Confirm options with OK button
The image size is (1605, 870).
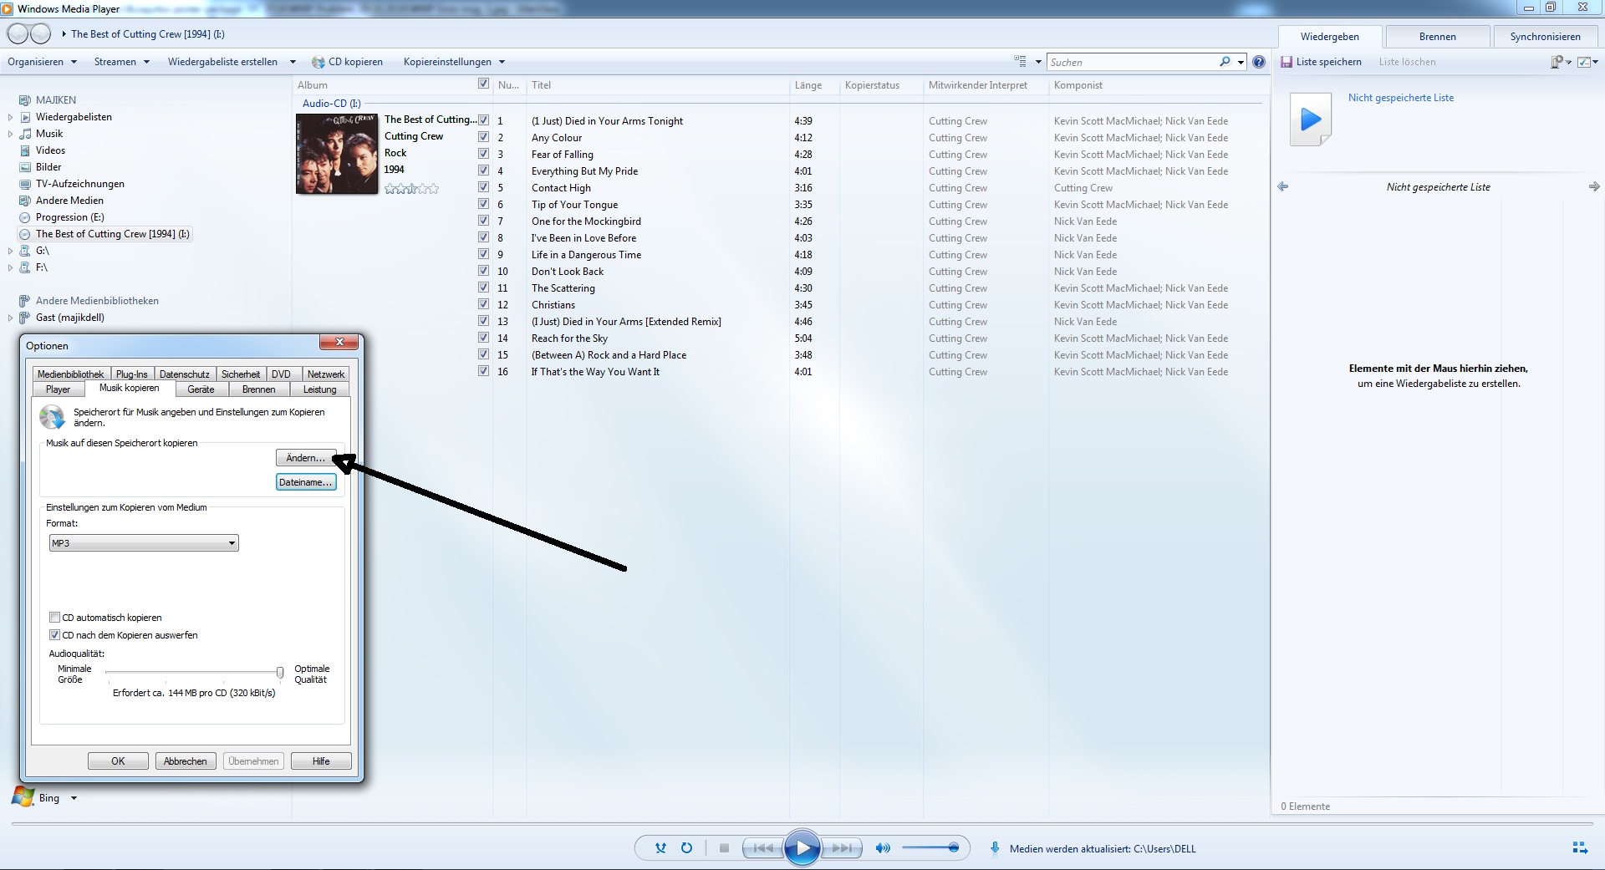[118, 761]
